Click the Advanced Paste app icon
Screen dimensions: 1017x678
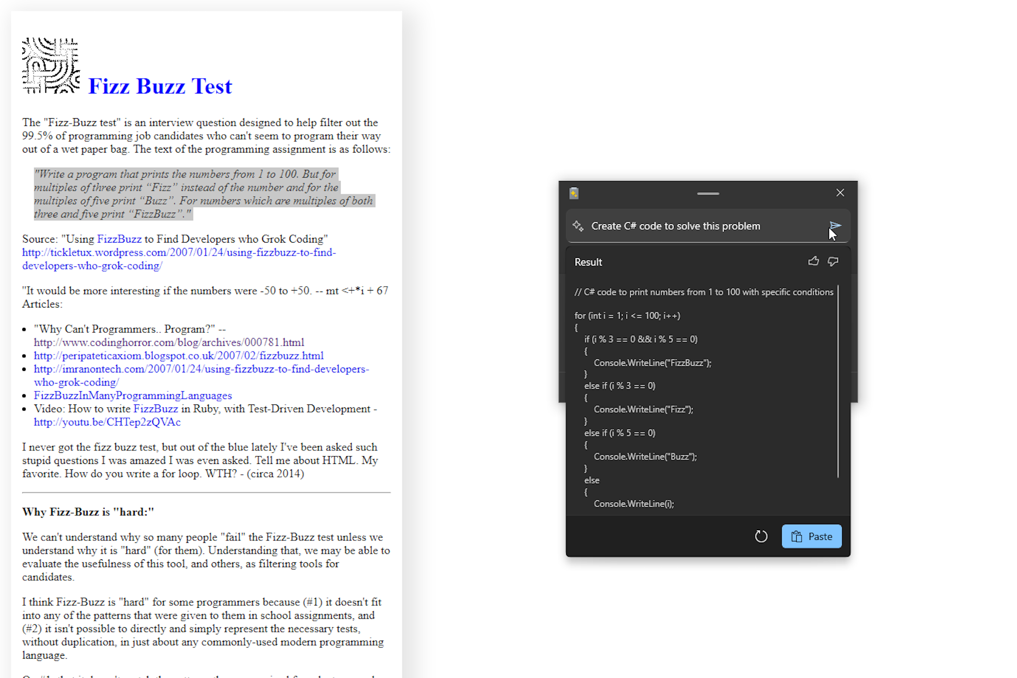[574, 193]
